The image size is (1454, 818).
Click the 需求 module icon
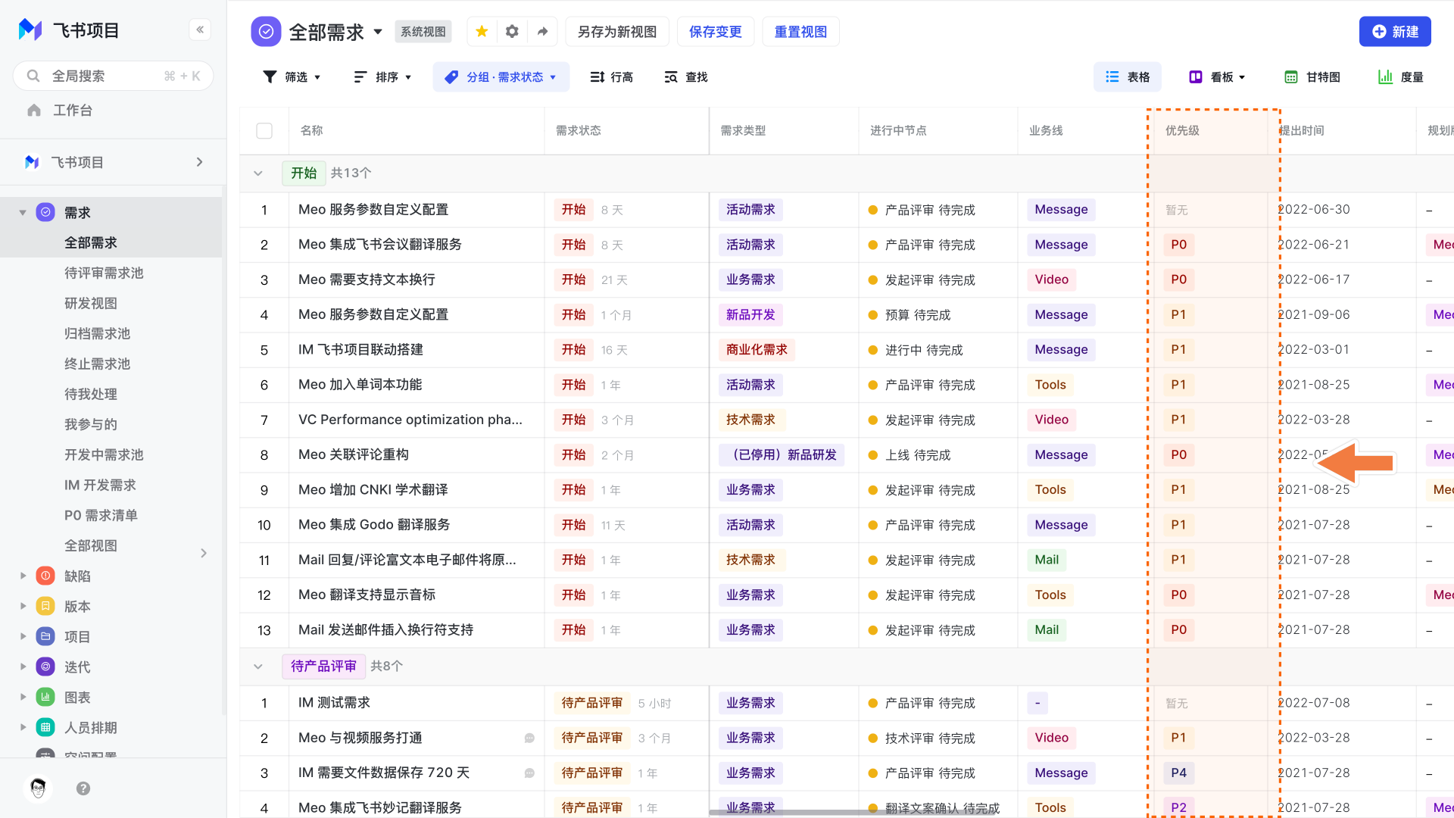(x=45, y=213)
